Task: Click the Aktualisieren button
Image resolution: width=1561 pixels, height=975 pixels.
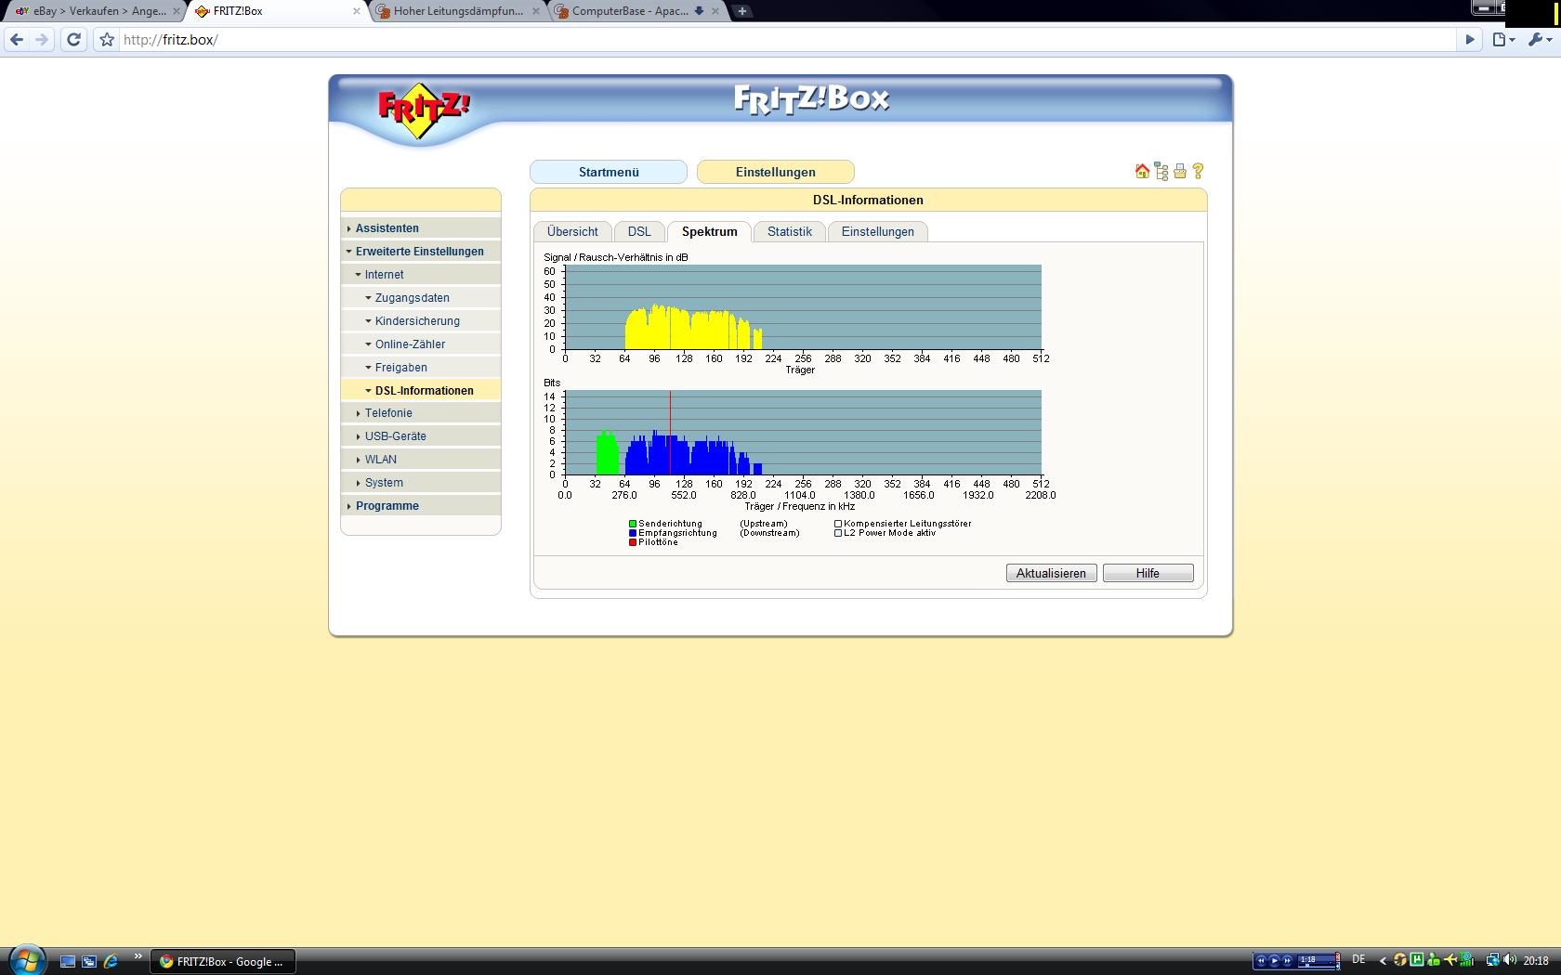Action: (x=1051, y=574)
